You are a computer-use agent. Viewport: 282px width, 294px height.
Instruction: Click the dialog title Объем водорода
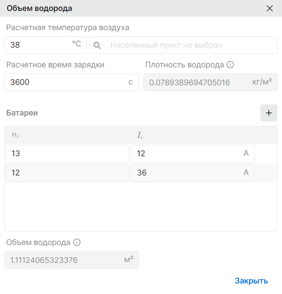39,8
